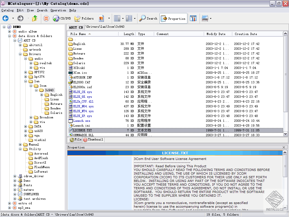The image size is (289, 217).
Task: Click the up-one-level folder icon
Action: coord(35,19)
